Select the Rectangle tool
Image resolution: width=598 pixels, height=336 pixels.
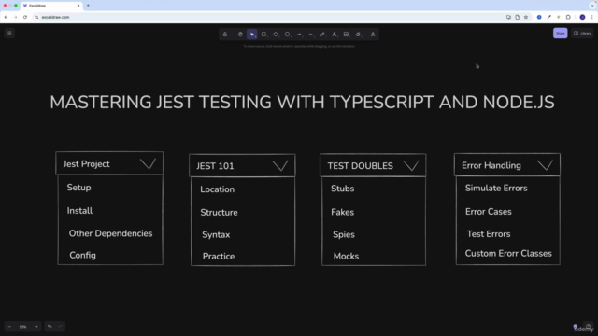point(263,35)
